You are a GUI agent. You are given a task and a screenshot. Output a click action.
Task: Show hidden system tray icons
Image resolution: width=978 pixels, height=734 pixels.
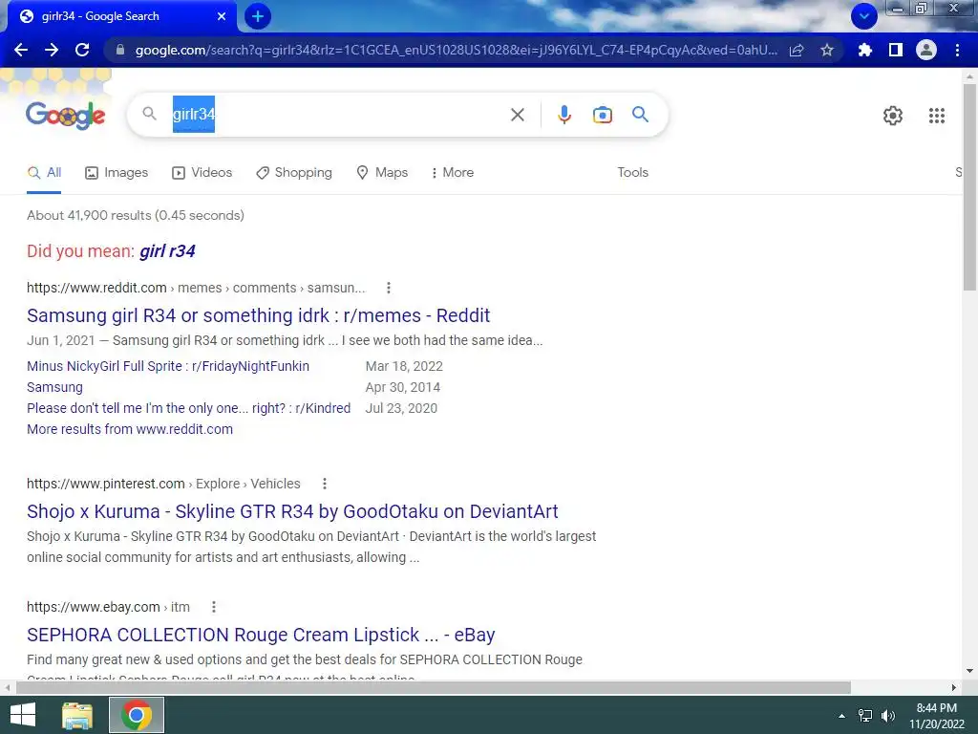[842, 716]
